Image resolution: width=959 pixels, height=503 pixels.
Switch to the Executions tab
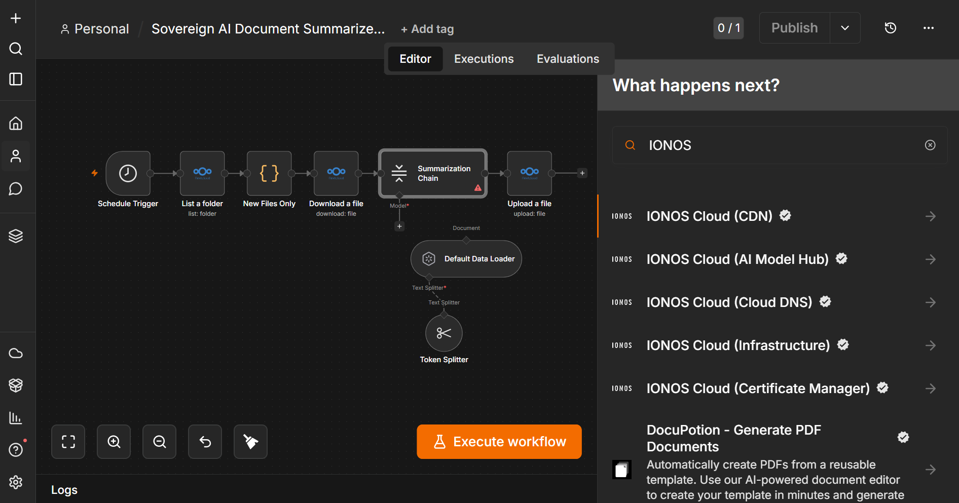484,59
